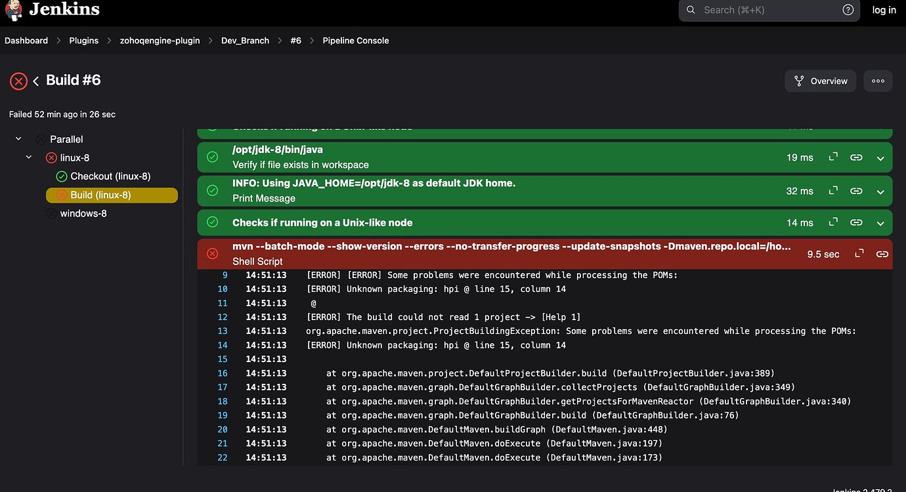Expand the Print Message step chevron
The width and height of the screenshot is (906, 492).
click(880, 192)
